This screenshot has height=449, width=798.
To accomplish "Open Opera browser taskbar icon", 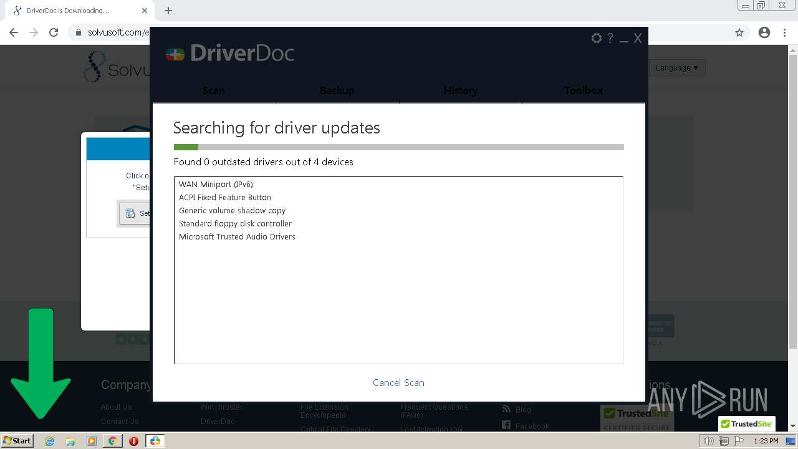I will [133, 441].
